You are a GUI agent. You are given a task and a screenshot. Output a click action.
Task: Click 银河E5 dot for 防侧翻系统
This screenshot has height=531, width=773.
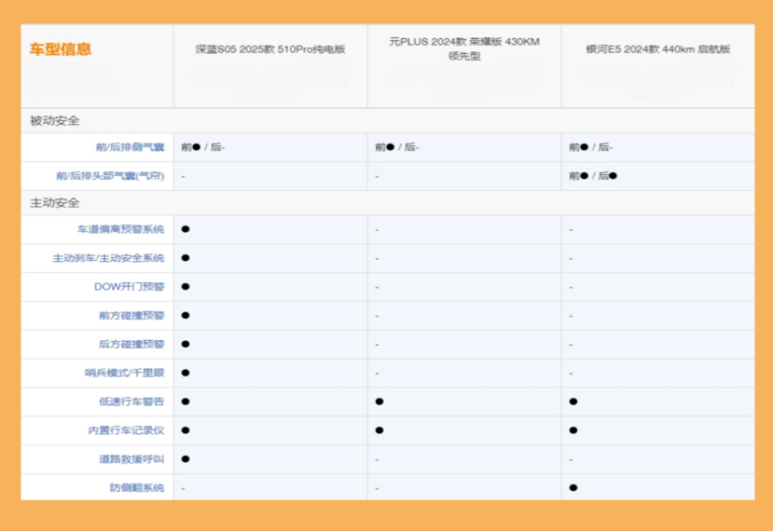tap(573, 487)
